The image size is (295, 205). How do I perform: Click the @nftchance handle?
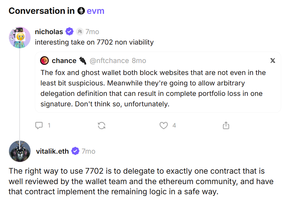coord(109,61)
